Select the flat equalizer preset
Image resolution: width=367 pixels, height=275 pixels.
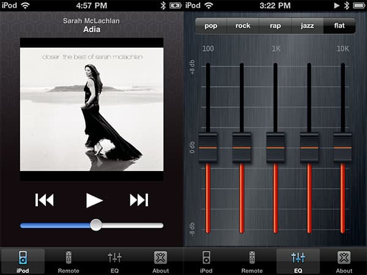pos(339,26)
